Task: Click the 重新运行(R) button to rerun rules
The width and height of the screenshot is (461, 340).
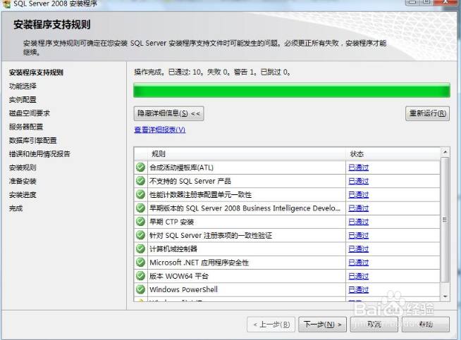Action: [427, 113]
